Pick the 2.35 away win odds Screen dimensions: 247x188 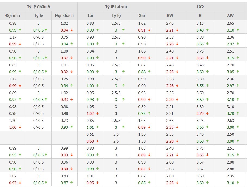[x=230, y=176]
